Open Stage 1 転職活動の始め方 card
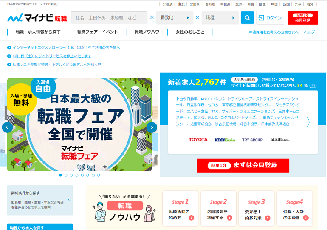The width and height of the screenshot is (327, 230). [180, 208]
